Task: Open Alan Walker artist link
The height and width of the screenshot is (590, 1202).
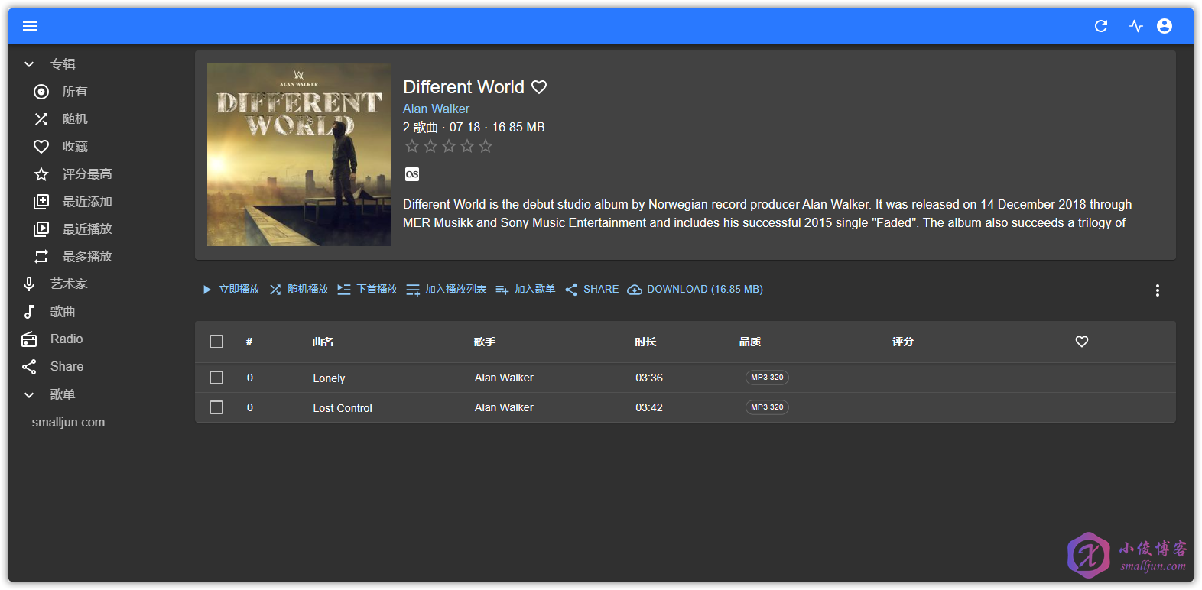Action: click(436, 109)
